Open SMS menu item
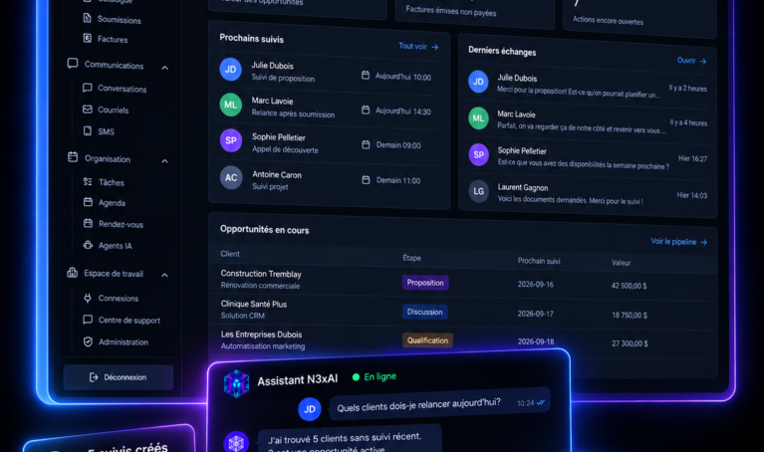This screenshot has width=764, height=452. point(106,131)
